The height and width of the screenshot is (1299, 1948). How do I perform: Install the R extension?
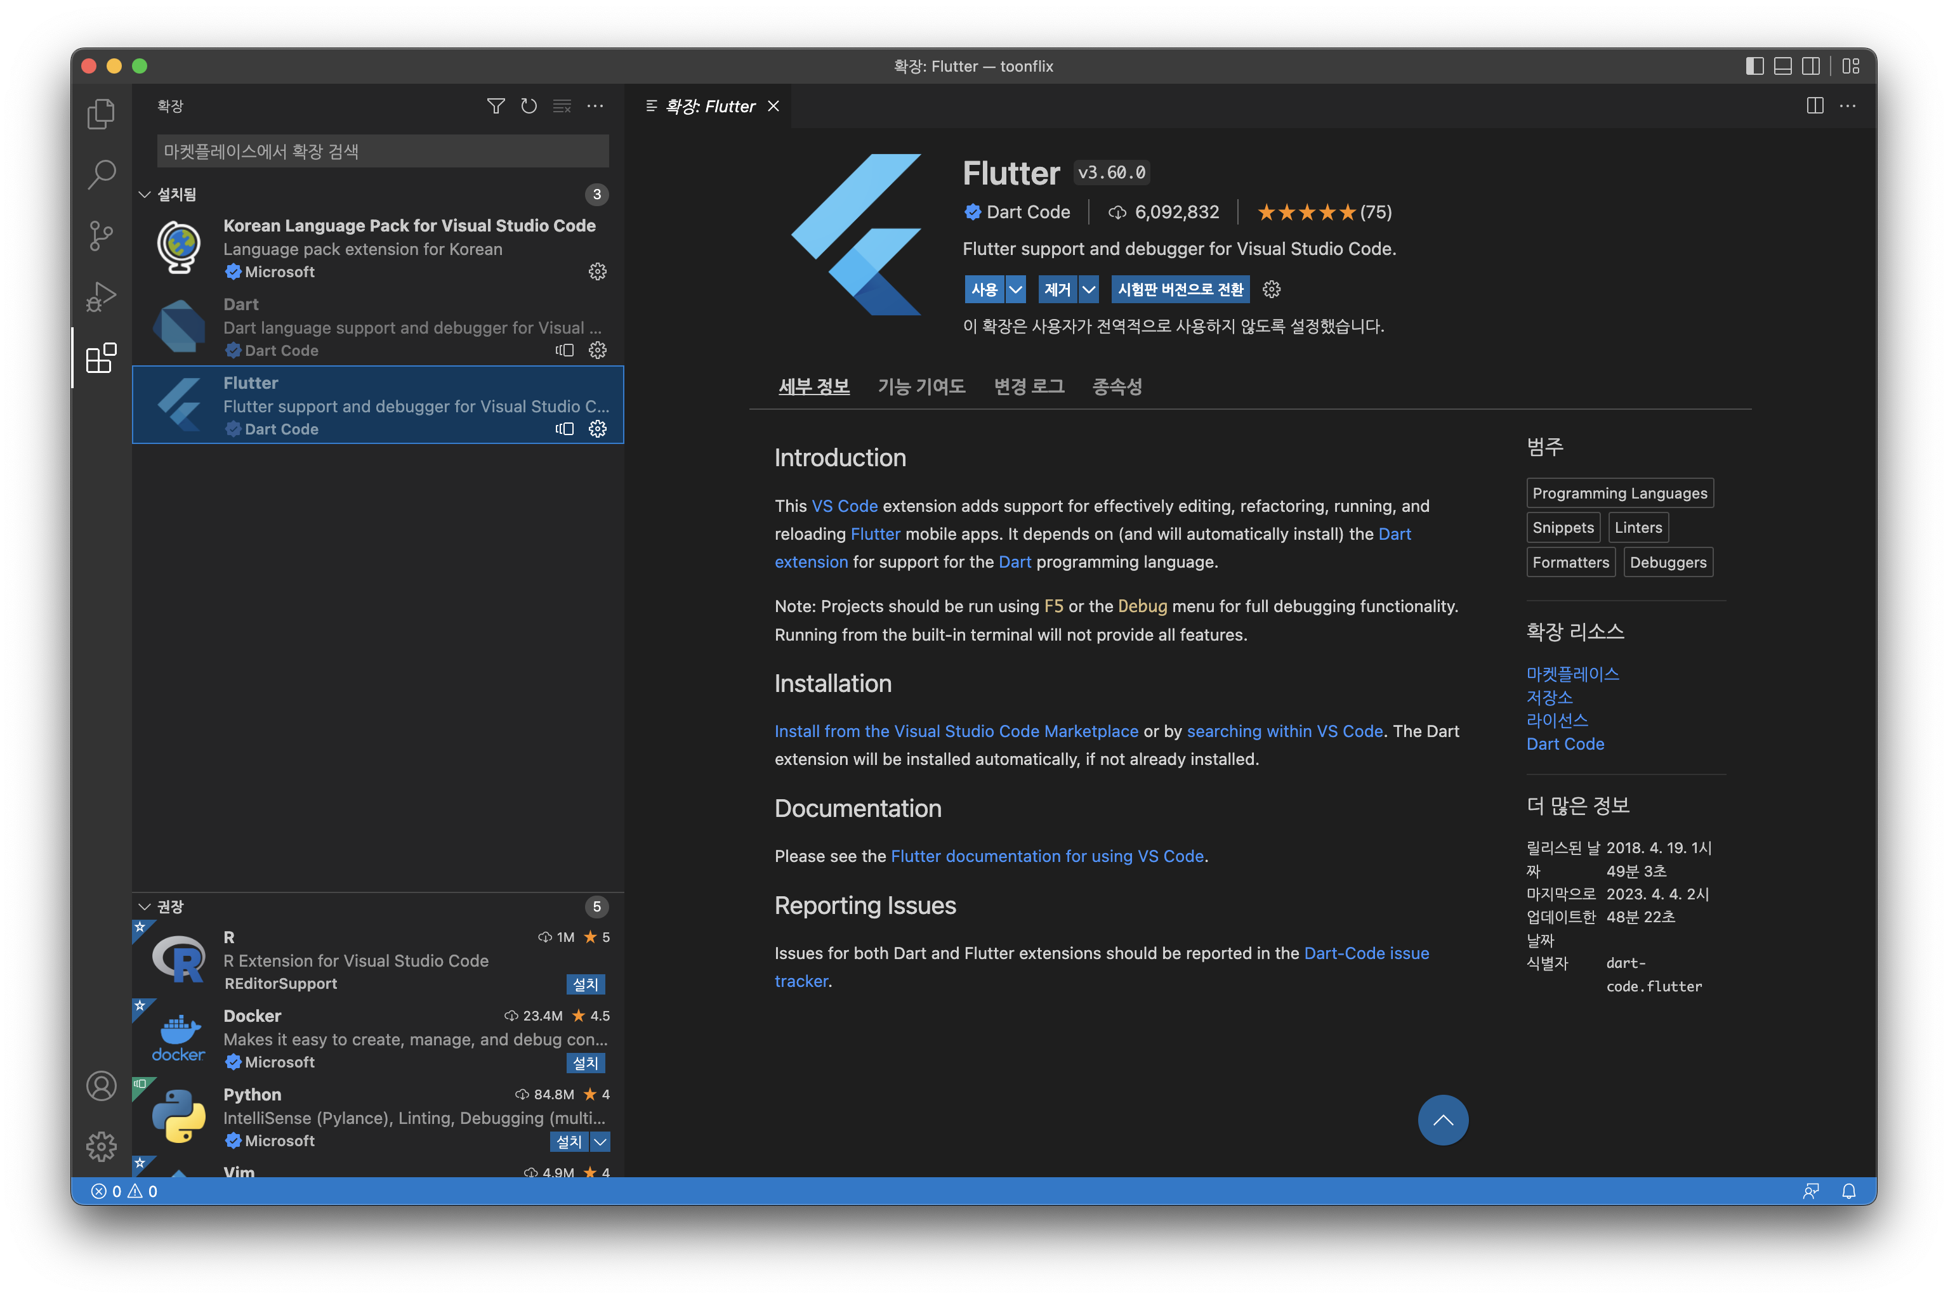point(586,984)
